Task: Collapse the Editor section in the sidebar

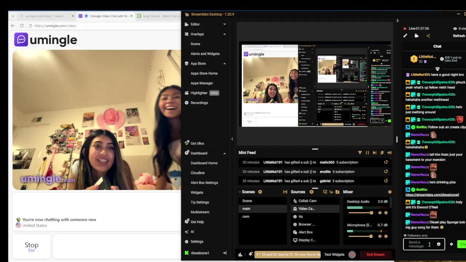Action: click(x=224, y=24)
